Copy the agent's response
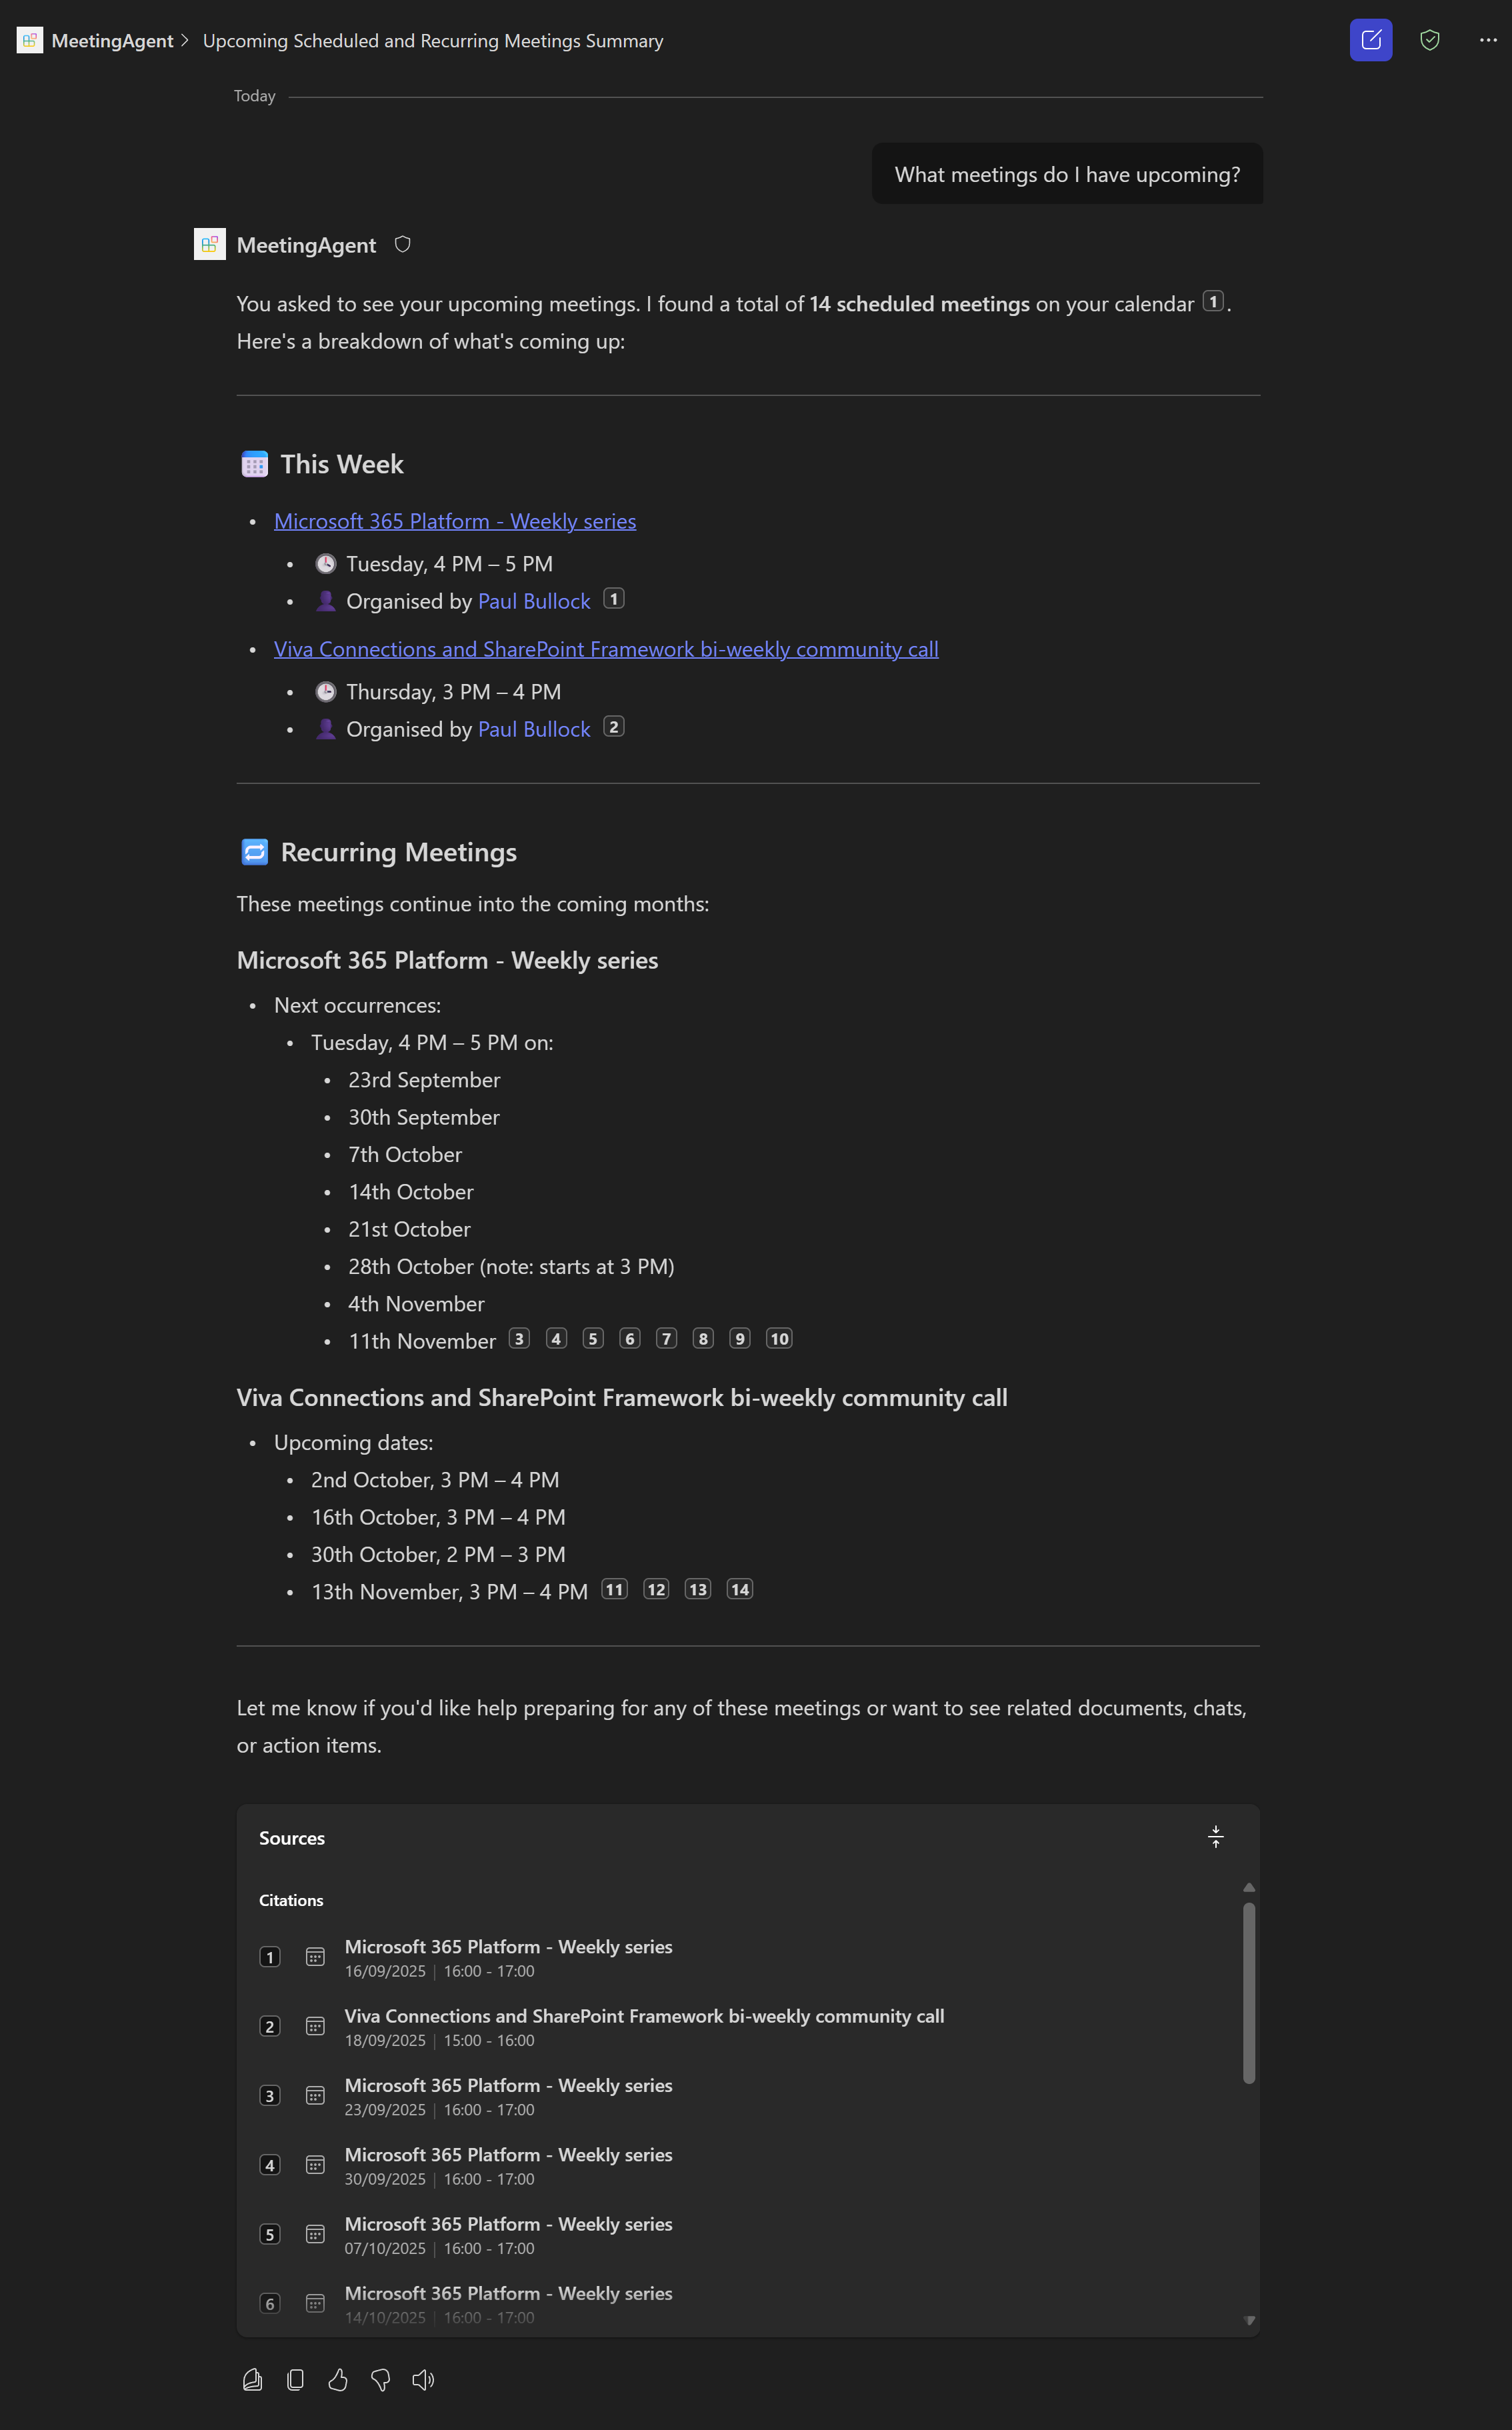1512x2430 pixels. tap(295, 2380)
